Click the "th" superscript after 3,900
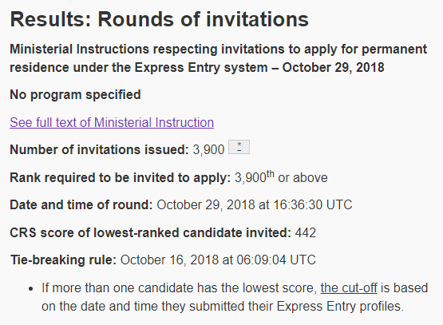Viewport: 443px width, 325px height. (x=271, y=174)
